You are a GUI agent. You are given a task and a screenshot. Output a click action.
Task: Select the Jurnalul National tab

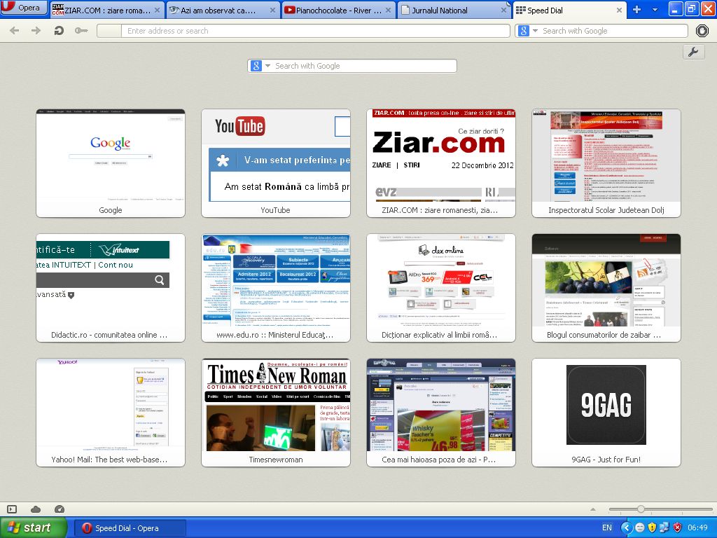click(x=454, y=10)
